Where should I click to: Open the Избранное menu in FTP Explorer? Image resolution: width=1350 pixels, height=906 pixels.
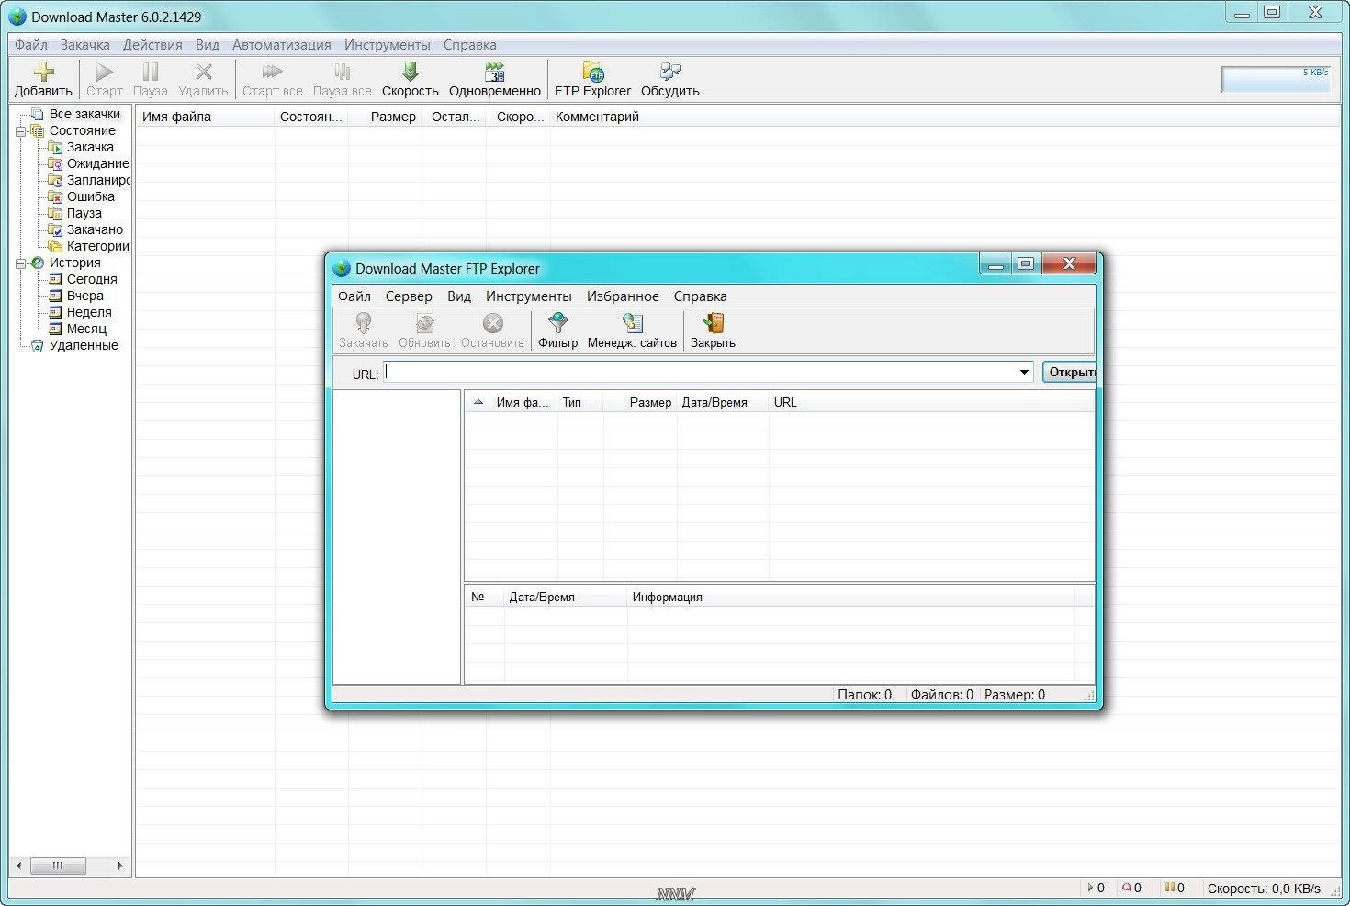(x=623, y=296)
